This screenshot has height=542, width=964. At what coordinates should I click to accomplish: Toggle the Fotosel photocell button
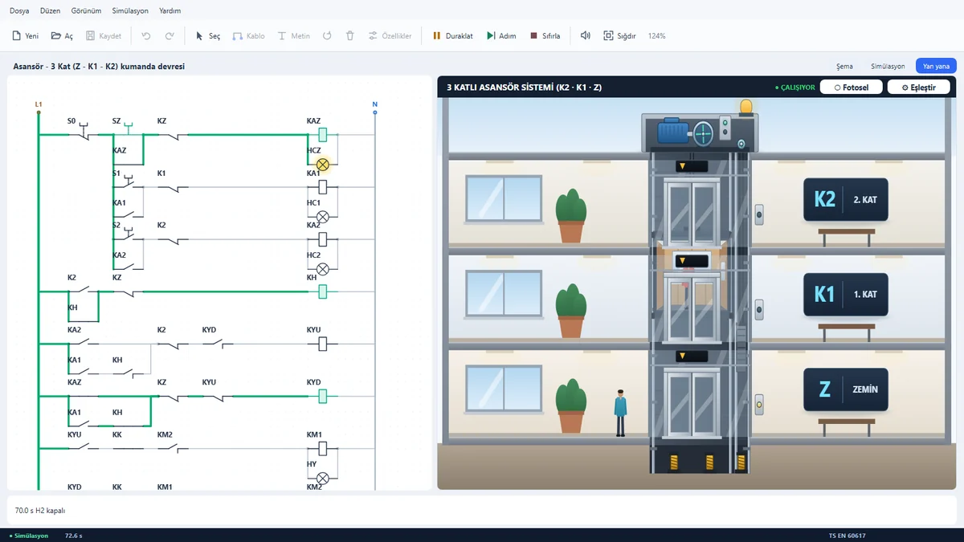[x=851, y=87]
